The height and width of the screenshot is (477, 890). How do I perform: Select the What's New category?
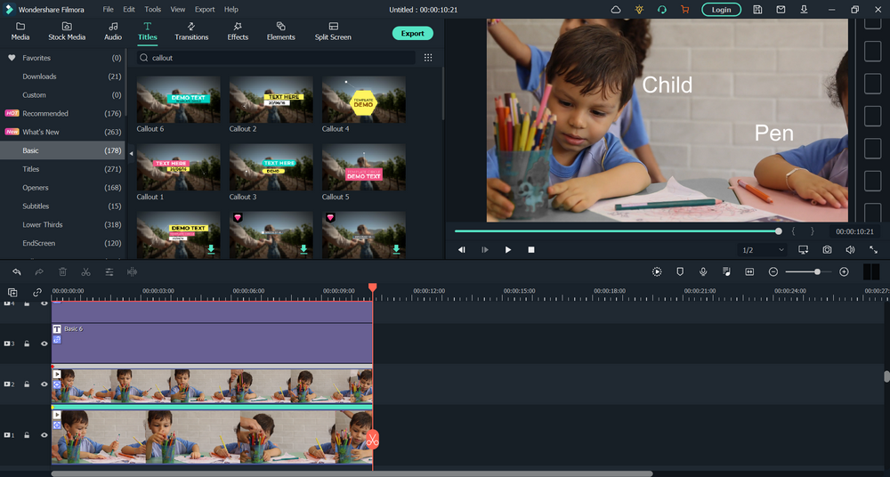click(62, 132)
